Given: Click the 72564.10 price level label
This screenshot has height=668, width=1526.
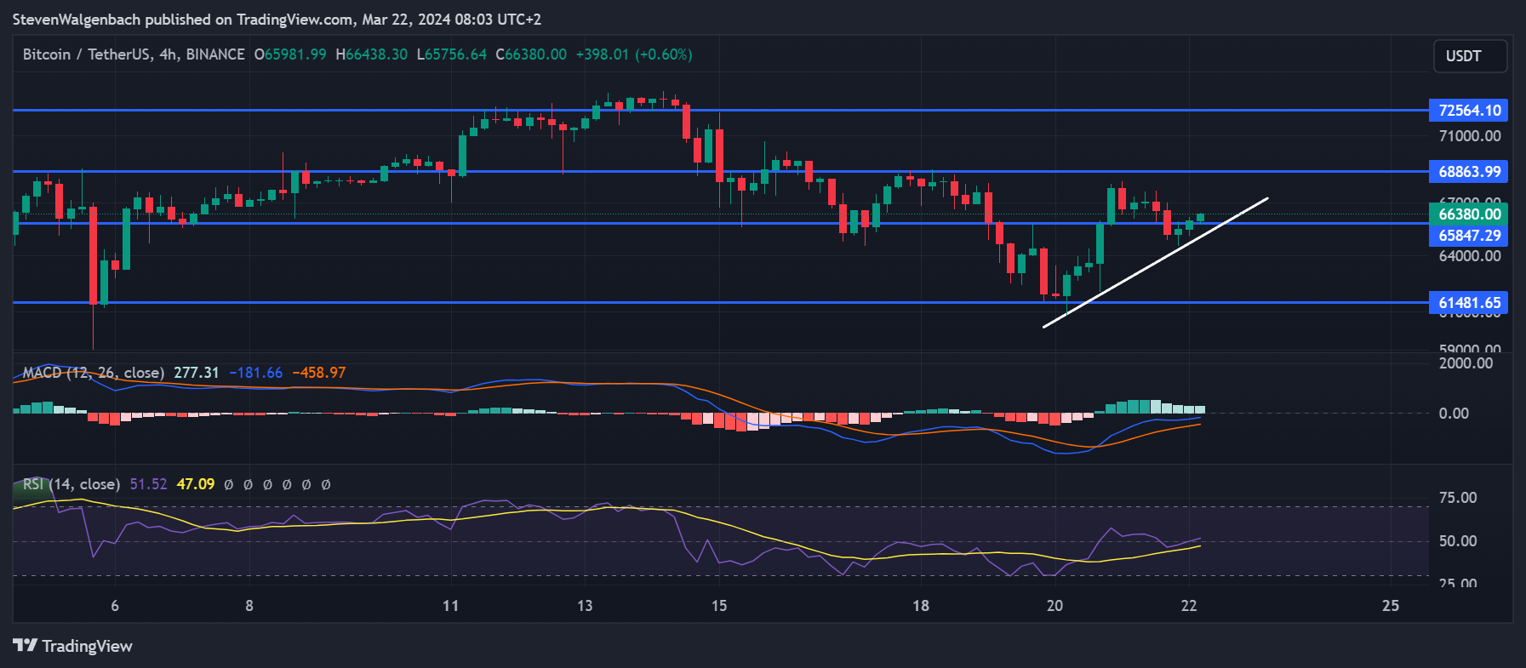Looking at the screenshot, I should pyautogui.click(x=1468, y=111).
